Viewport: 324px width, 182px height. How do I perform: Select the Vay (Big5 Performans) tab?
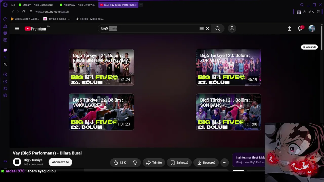118,5
